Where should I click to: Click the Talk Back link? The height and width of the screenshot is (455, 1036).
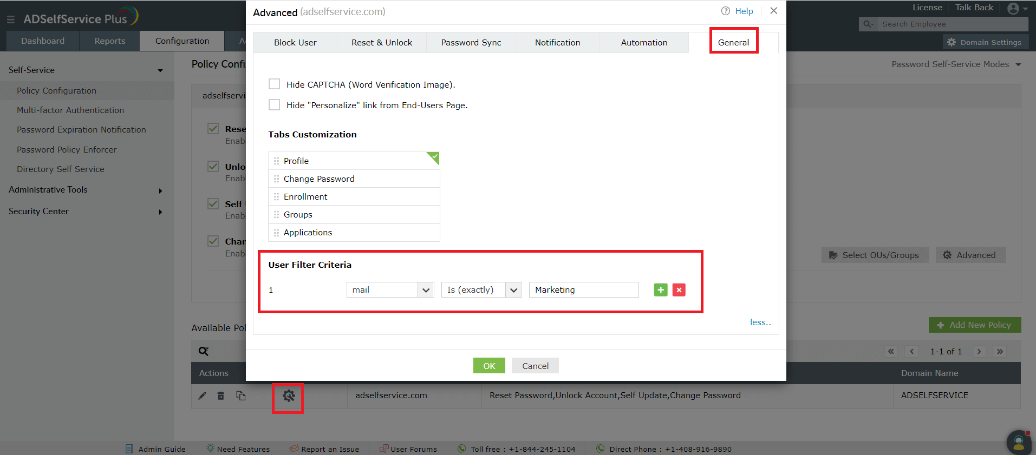point(974,8)
